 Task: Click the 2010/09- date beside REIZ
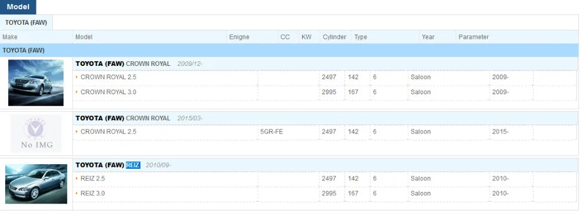pos(158,165)
